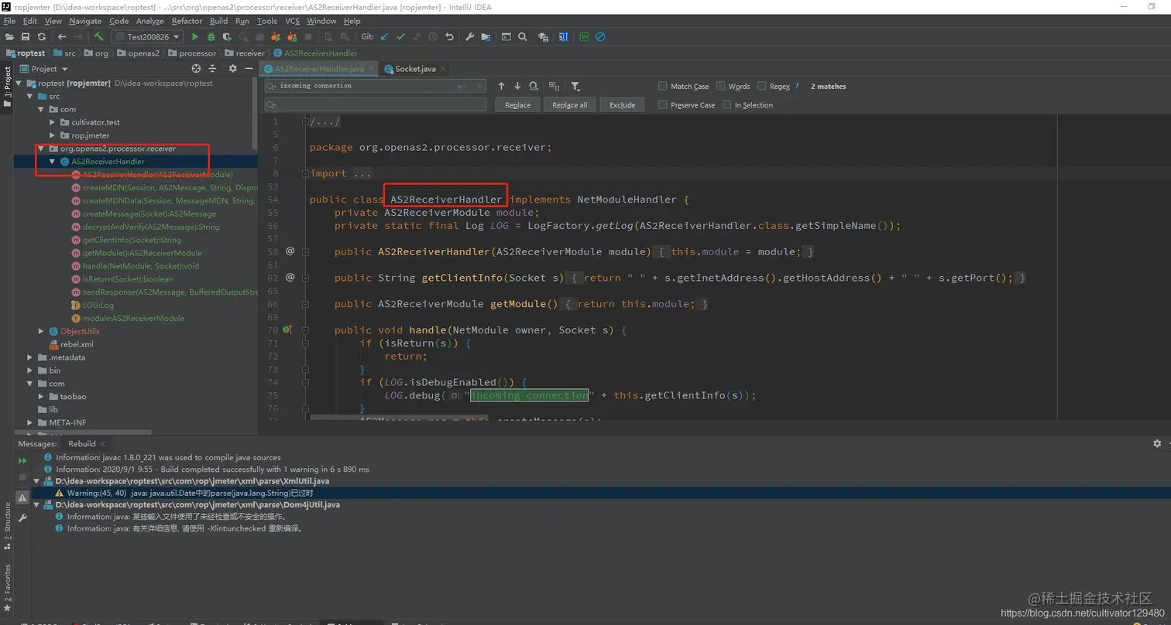The width and height of the screenshot is (1171, 625).
Task: Expand the .metadata folder
Action: tap(30, 357)
